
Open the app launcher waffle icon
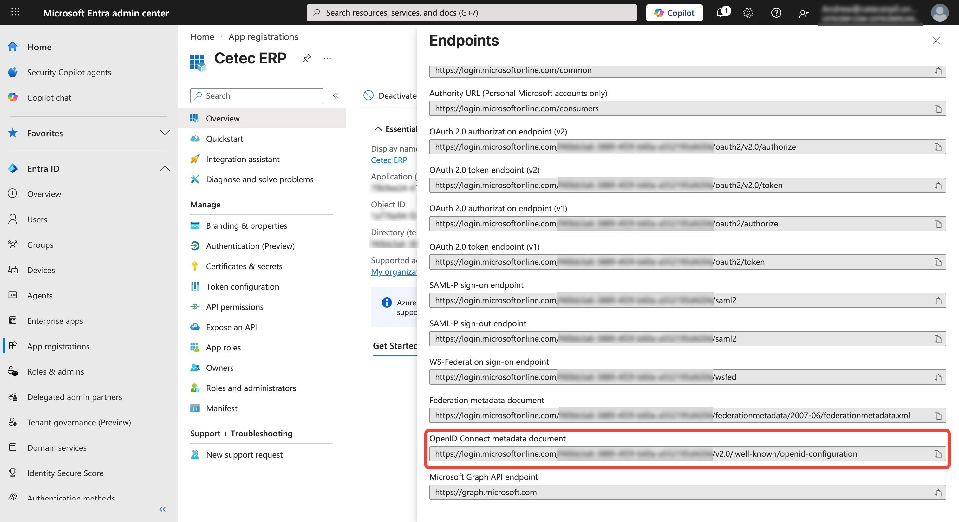[15, 12]
